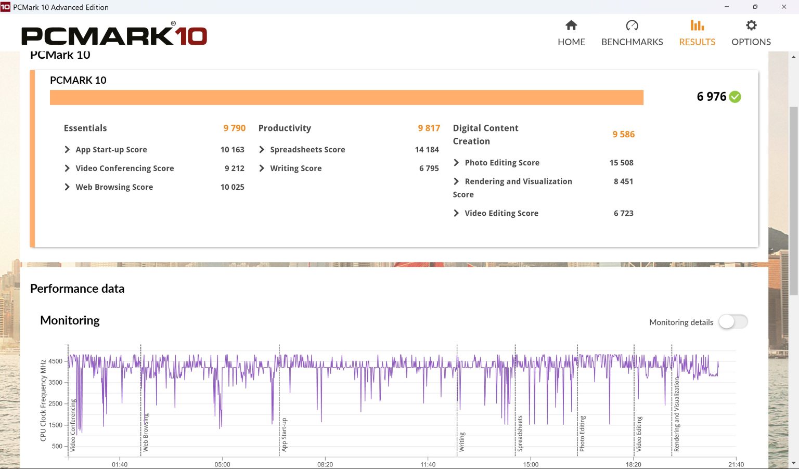Click the Home house icon
The image size is (799, 469).
tap(571, 25)
